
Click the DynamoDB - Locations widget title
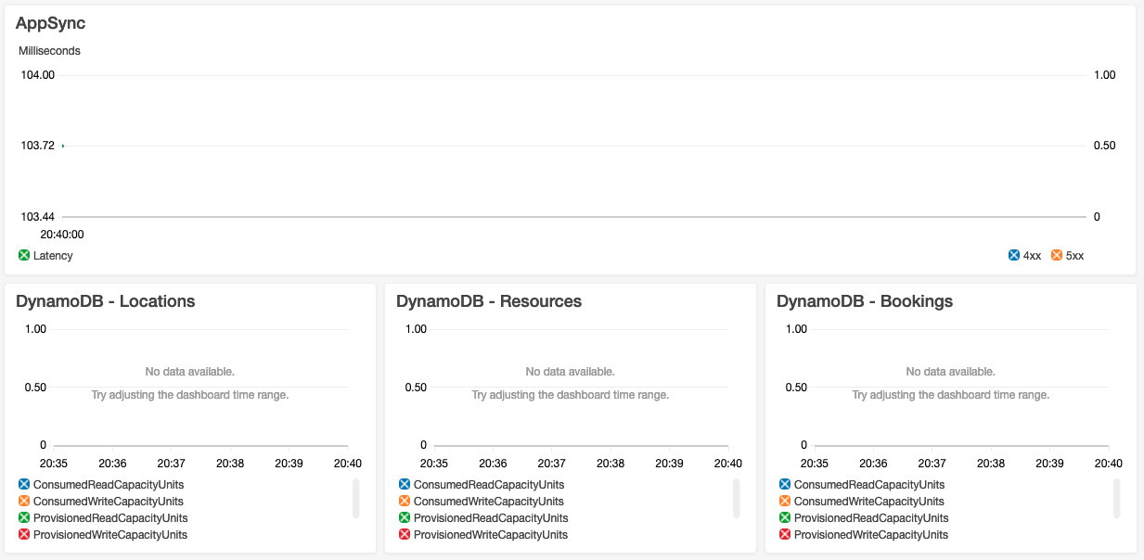[106, 301]
